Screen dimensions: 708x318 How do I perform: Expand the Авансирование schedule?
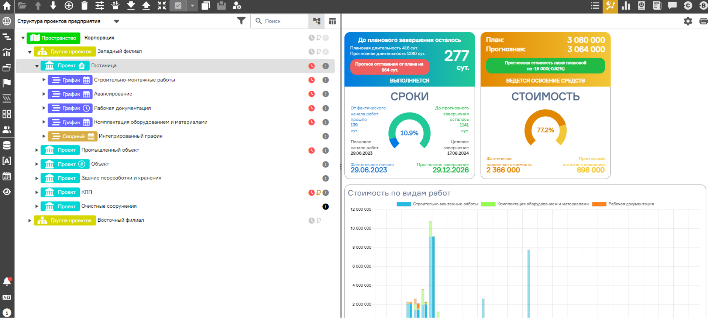coord(44,94)
